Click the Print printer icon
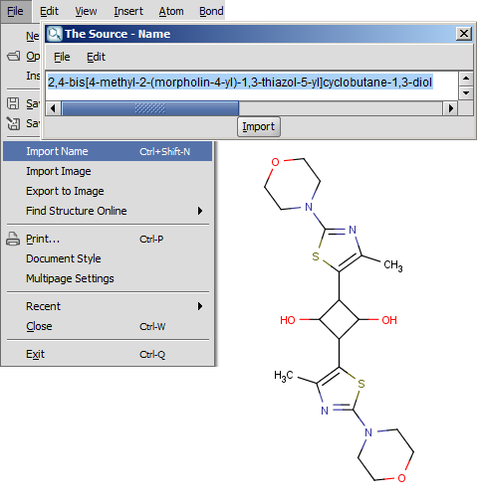Viewport: 480px width, 502px height. pyautogui.click(x=13, y=239)
